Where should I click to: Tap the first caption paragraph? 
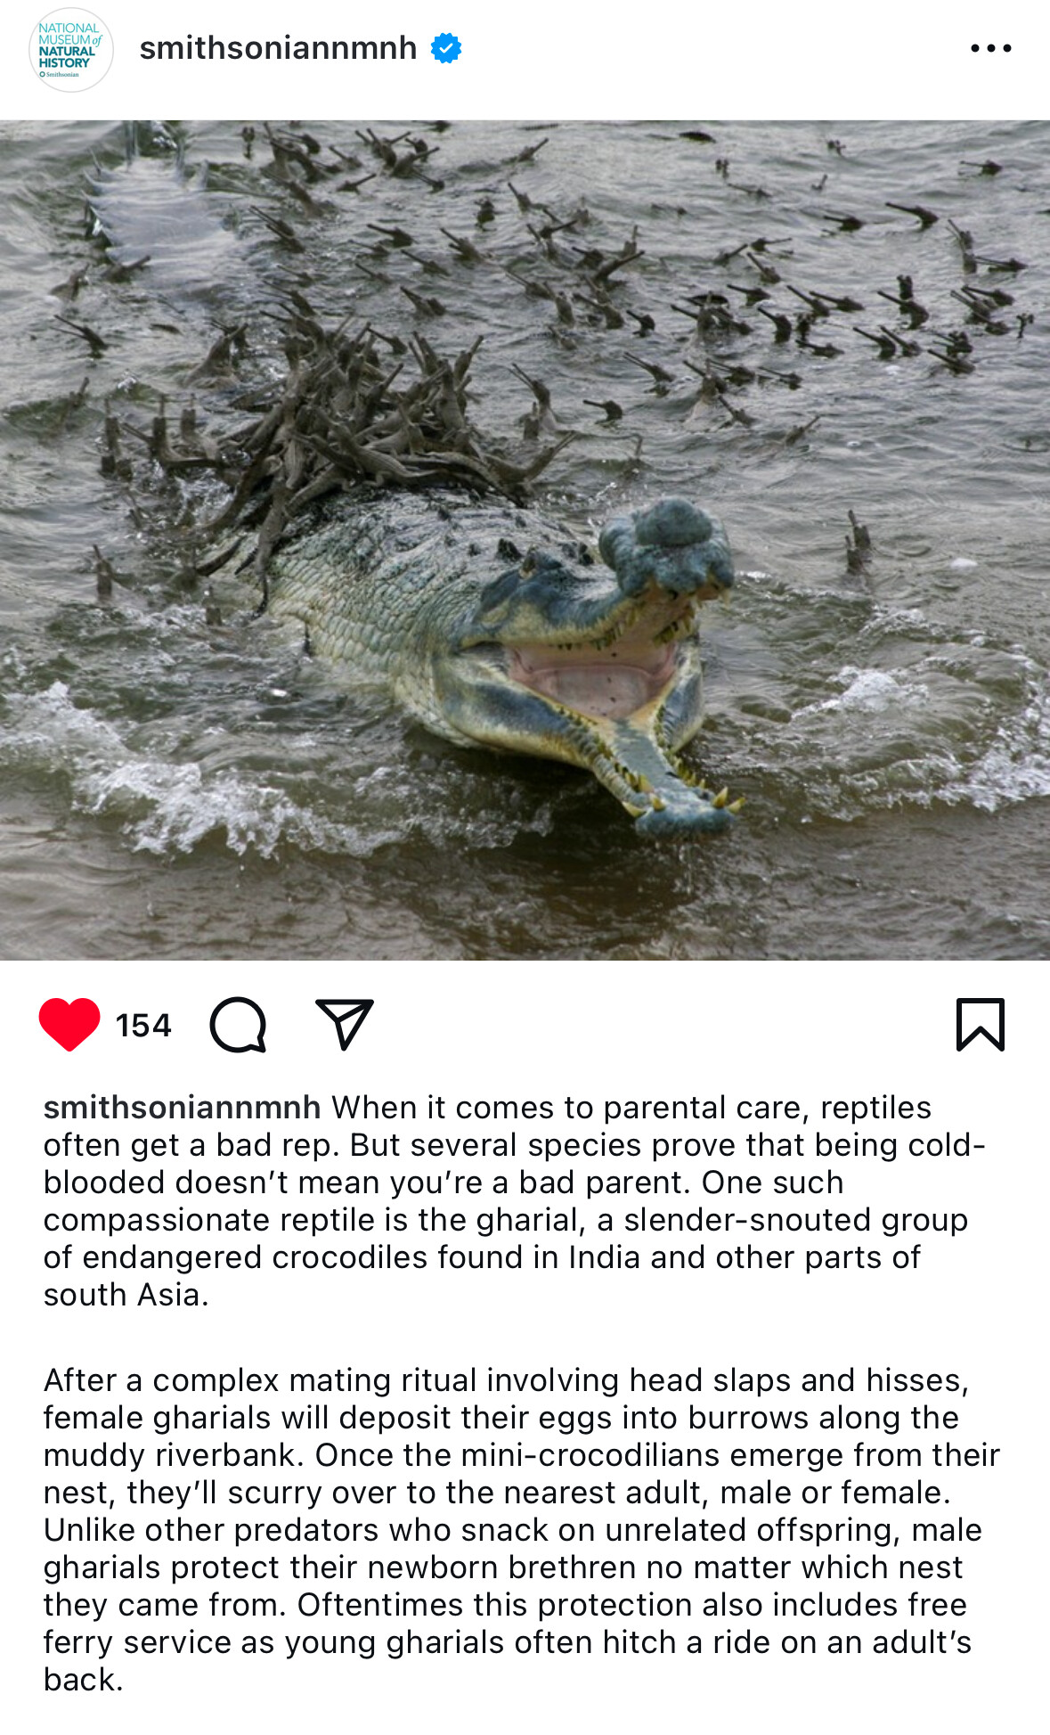tap(515, 1200)
